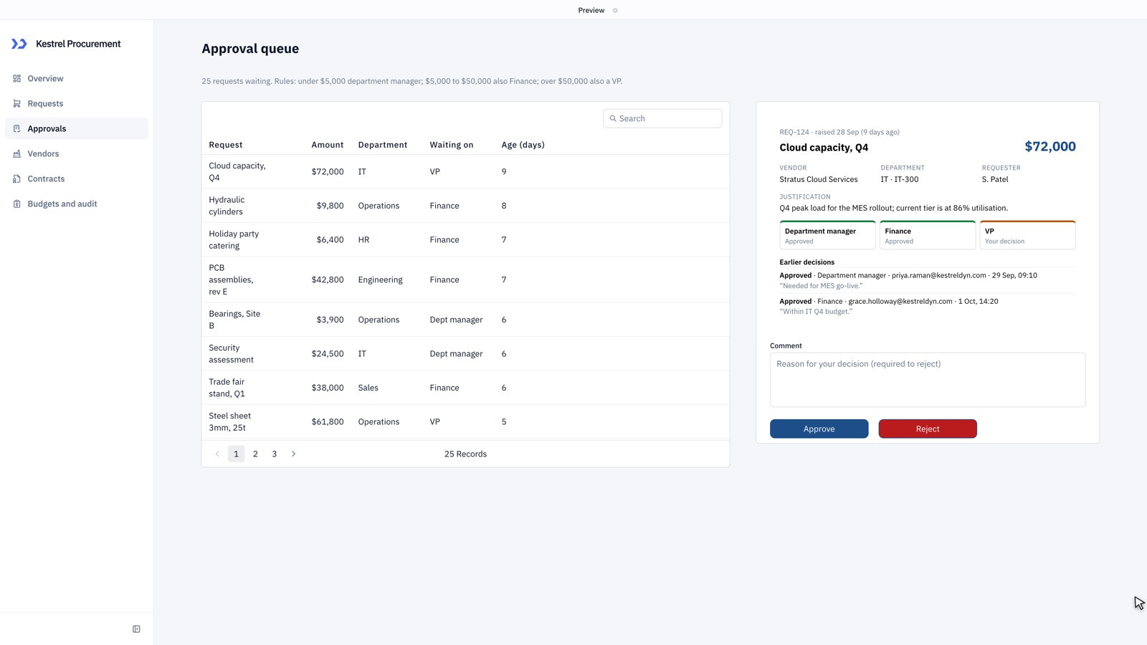Click the search magnifier icon

[x=613, y=118]
